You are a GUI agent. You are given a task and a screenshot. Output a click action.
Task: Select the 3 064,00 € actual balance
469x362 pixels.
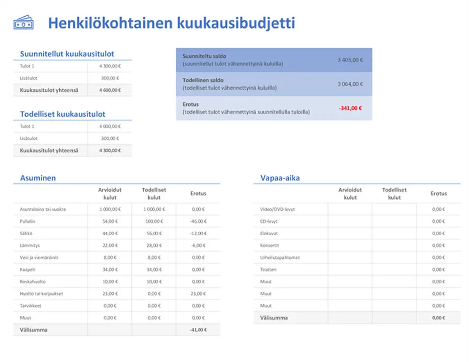pos(350,84)
